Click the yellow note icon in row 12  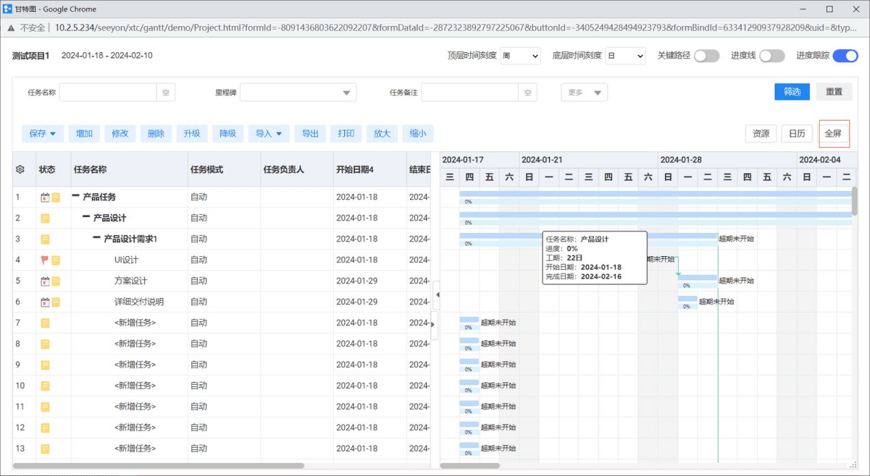click(x=45, y=428)
